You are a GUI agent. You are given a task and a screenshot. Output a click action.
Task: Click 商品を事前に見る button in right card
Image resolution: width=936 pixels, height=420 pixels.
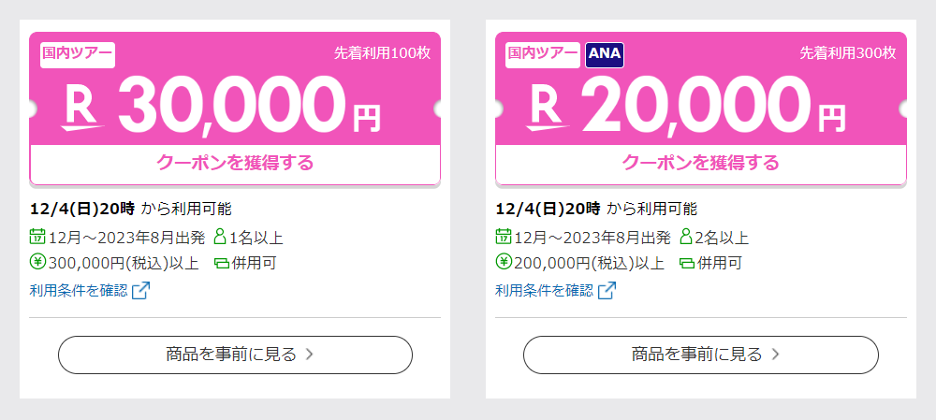tap(701, 355)
